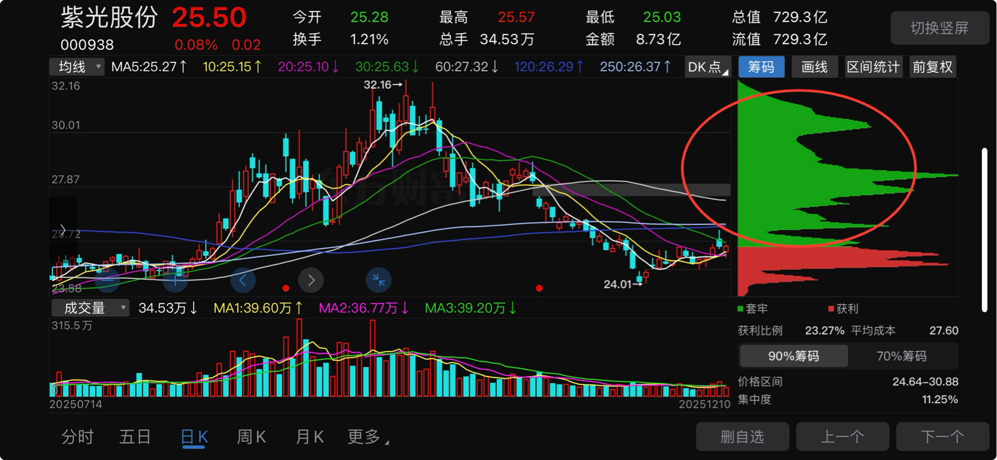Toggle the 筹码 chip distribution view
Screen dimensions: 997x460
(761, 66)
